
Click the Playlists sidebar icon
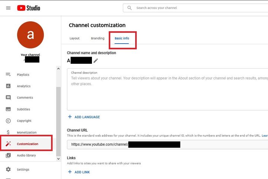[x=8, y=75]
